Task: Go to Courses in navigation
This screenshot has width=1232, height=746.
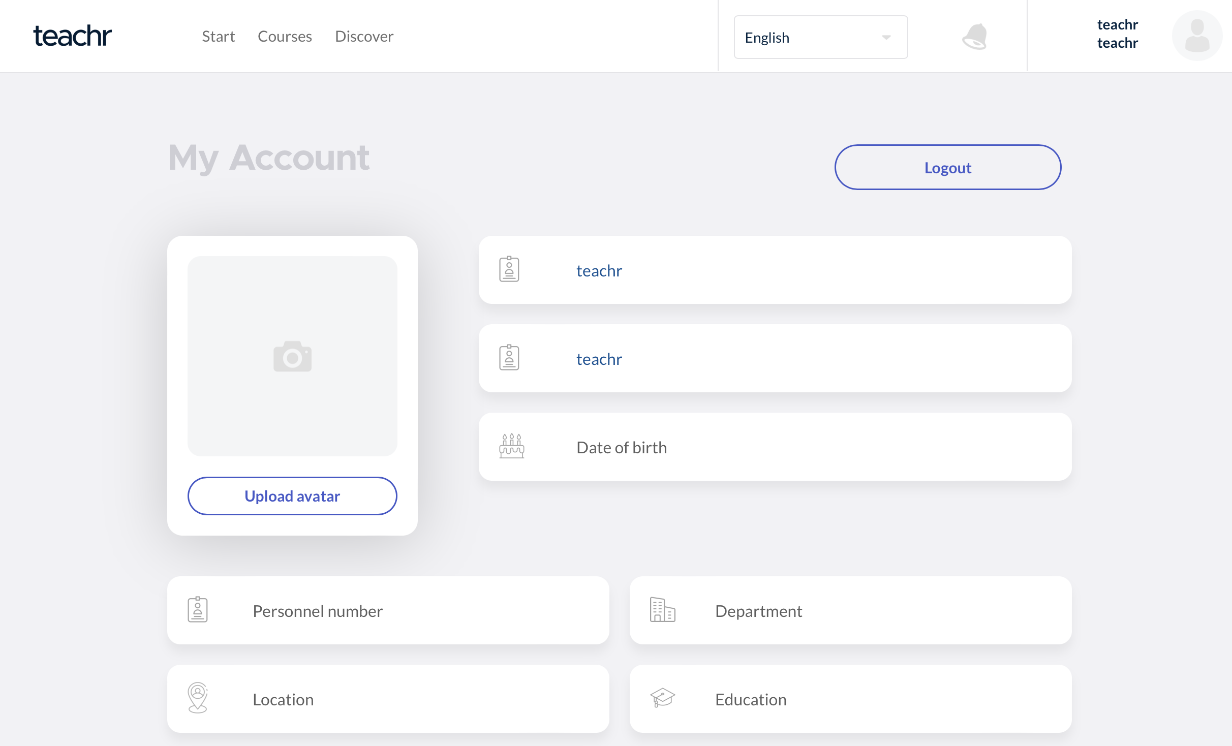Action: pyautogui.click(x=285, y=37)
